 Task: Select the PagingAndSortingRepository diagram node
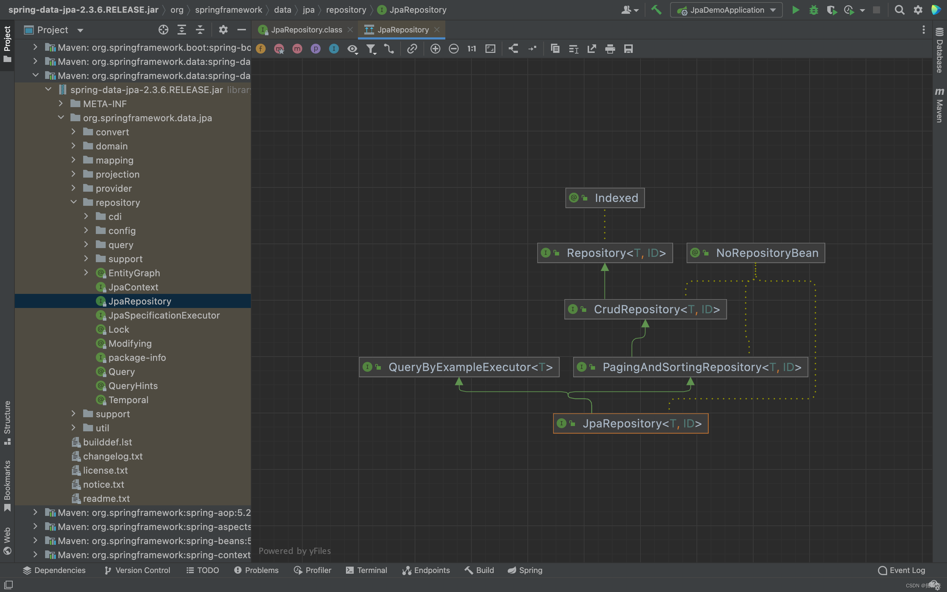tap(690, 367)
